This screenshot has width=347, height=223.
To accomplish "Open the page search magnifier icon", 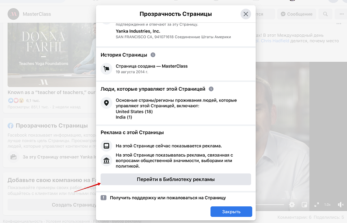I will click(x=325, y=14).
